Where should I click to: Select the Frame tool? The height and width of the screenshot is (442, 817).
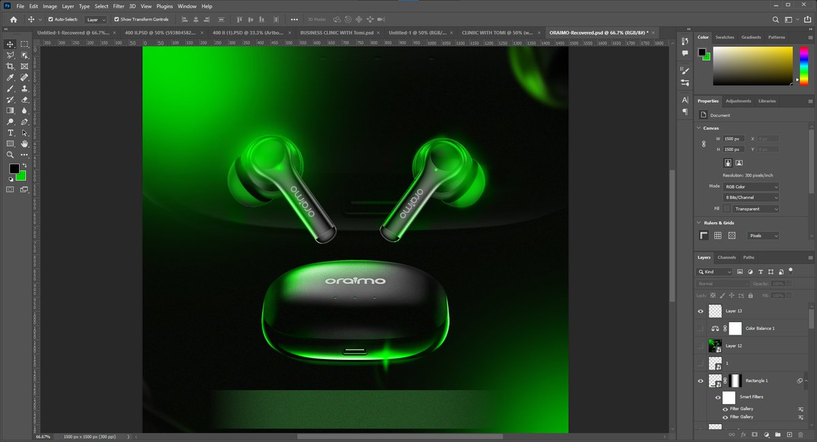(x=25, y=66)
